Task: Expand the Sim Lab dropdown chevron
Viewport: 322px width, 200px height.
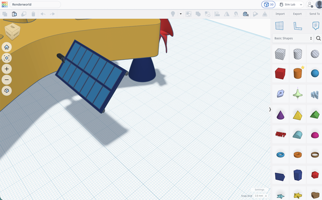Action: tap(301, 4)
